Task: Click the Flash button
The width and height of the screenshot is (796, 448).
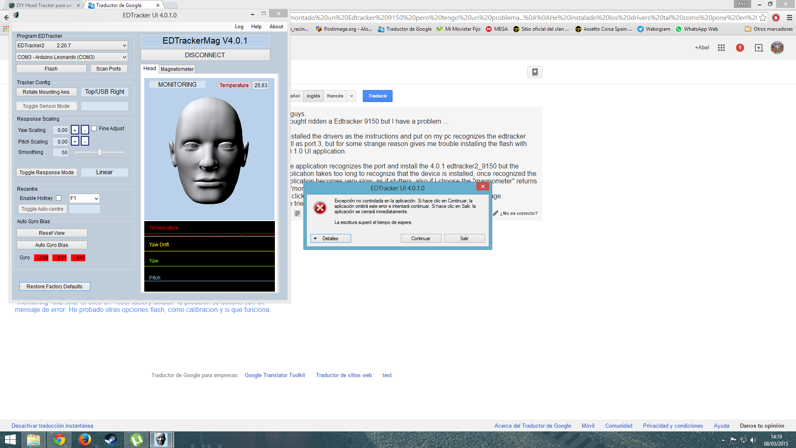Action: pos(51,69)
